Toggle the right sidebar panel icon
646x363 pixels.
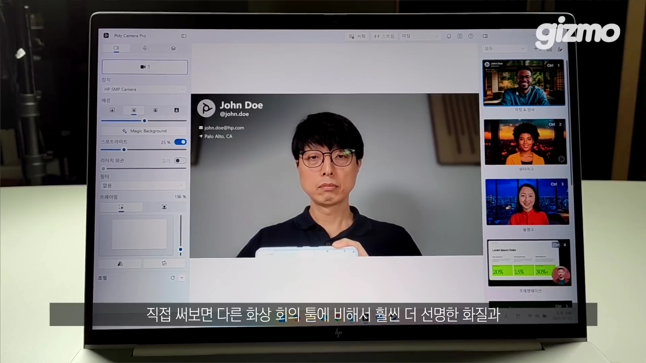(485, 36)
